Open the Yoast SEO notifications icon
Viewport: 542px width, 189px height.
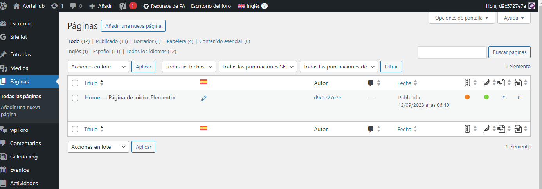[x=122, y=6]
